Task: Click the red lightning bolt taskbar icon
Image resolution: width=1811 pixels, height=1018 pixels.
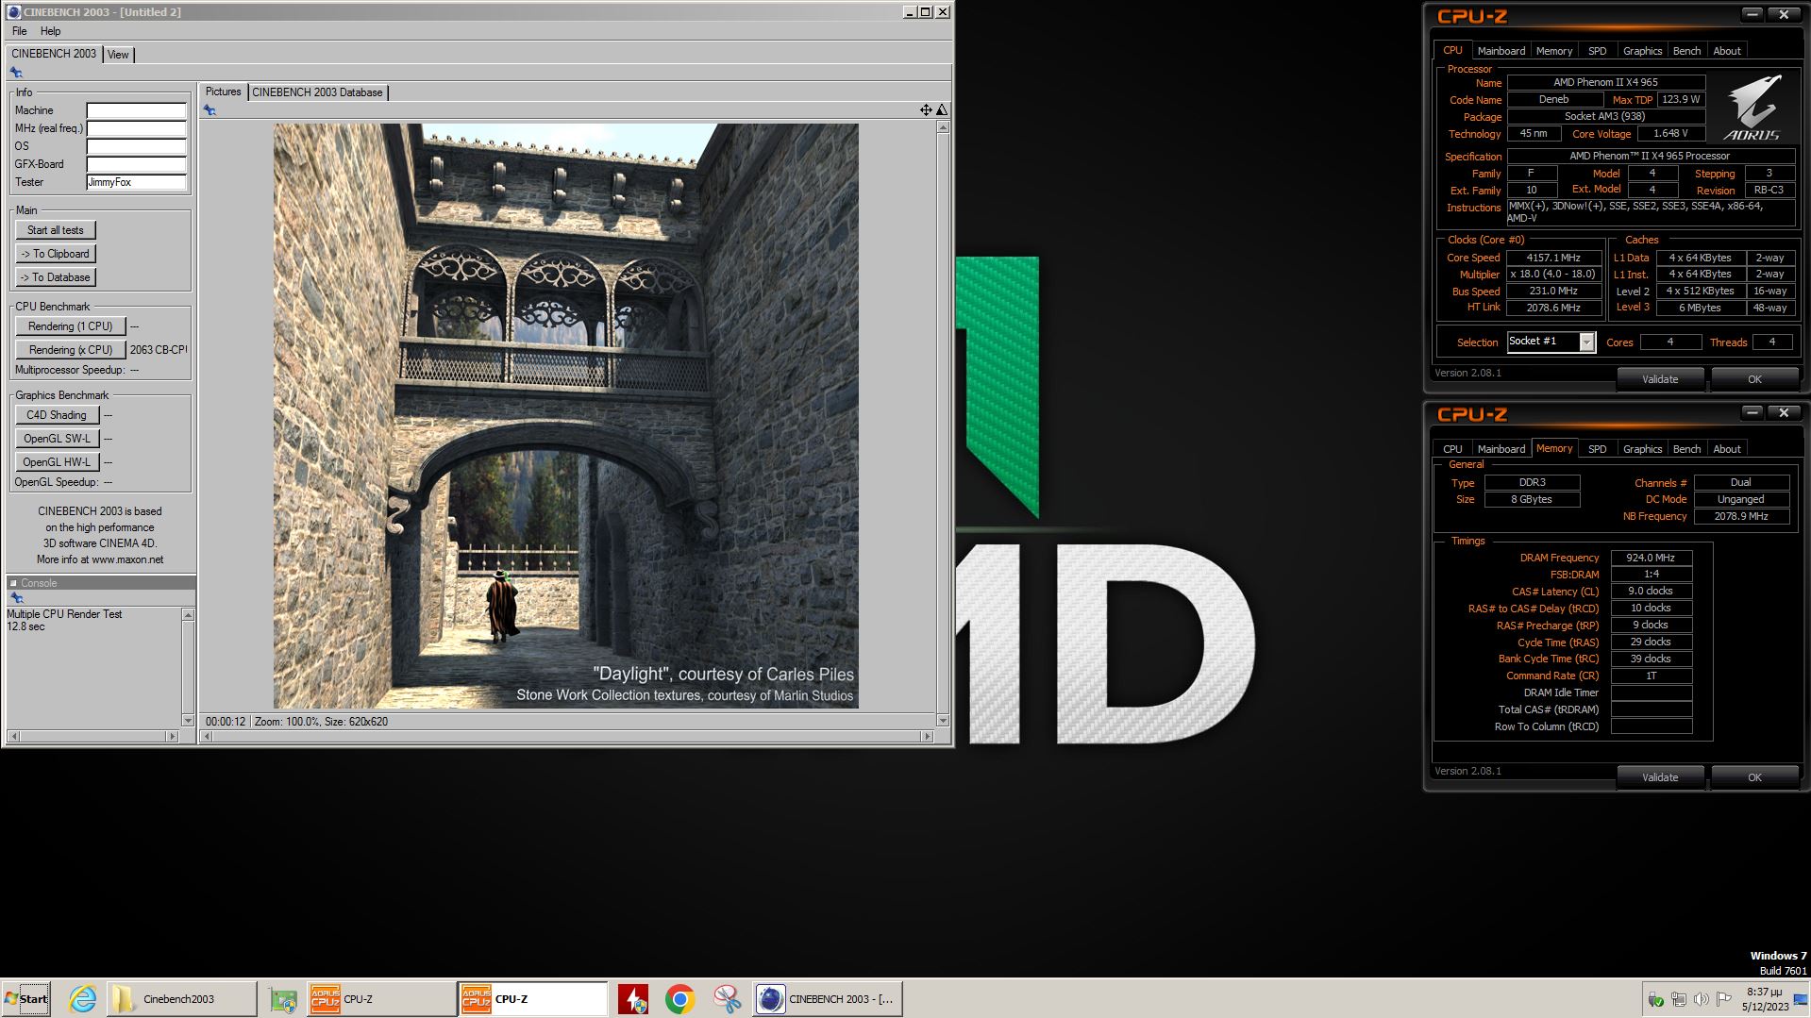Action: click(x=633, y=999)
